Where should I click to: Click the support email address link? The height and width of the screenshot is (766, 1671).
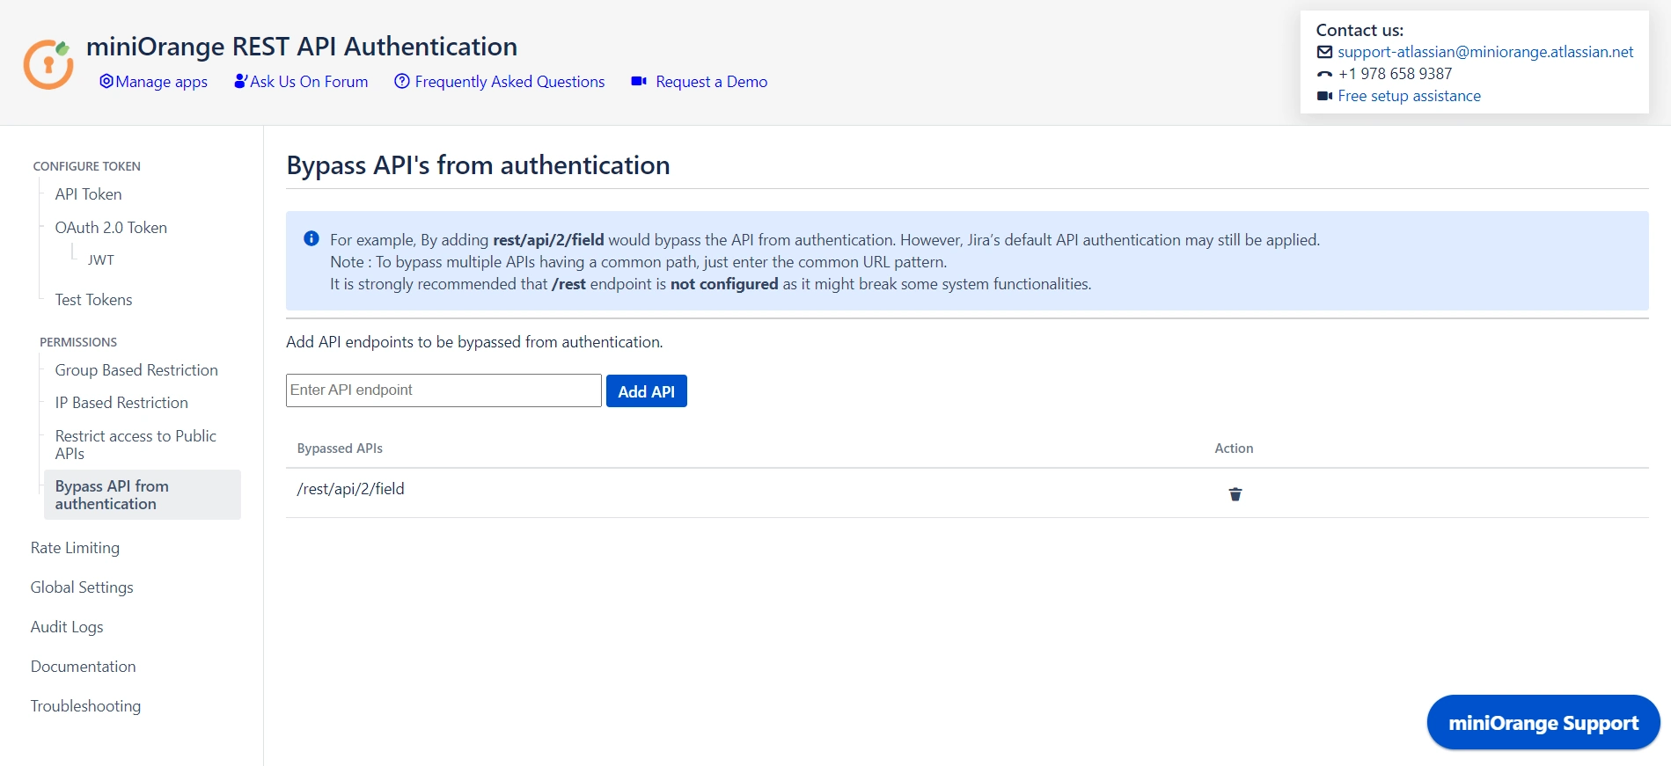click(1485, 52)
